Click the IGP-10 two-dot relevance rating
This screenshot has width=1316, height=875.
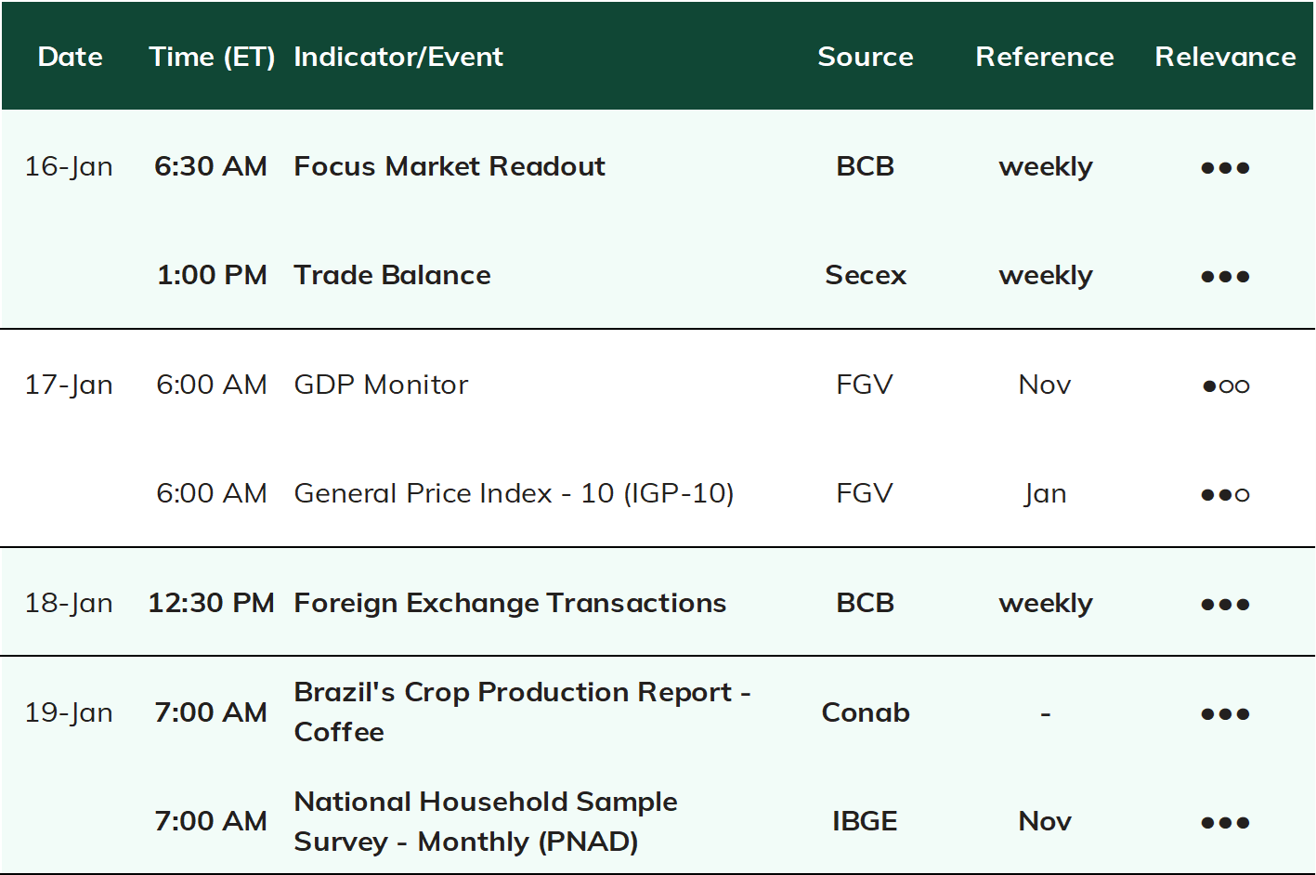pos(1225,494)
